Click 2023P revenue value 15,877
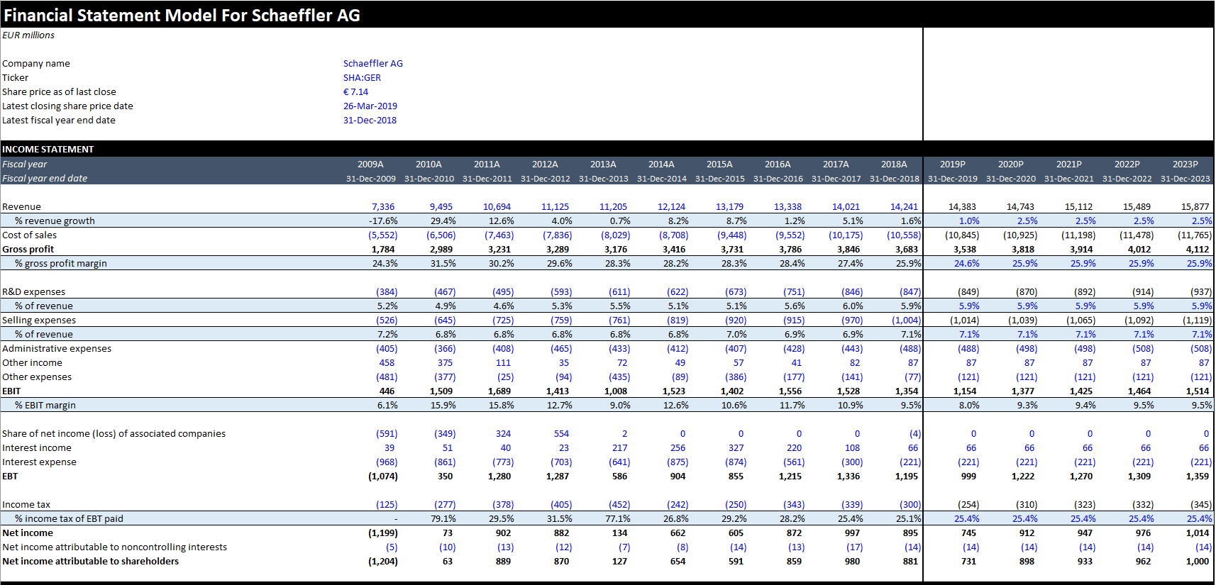1216x585 pixels. click(x=1195, y=207)
